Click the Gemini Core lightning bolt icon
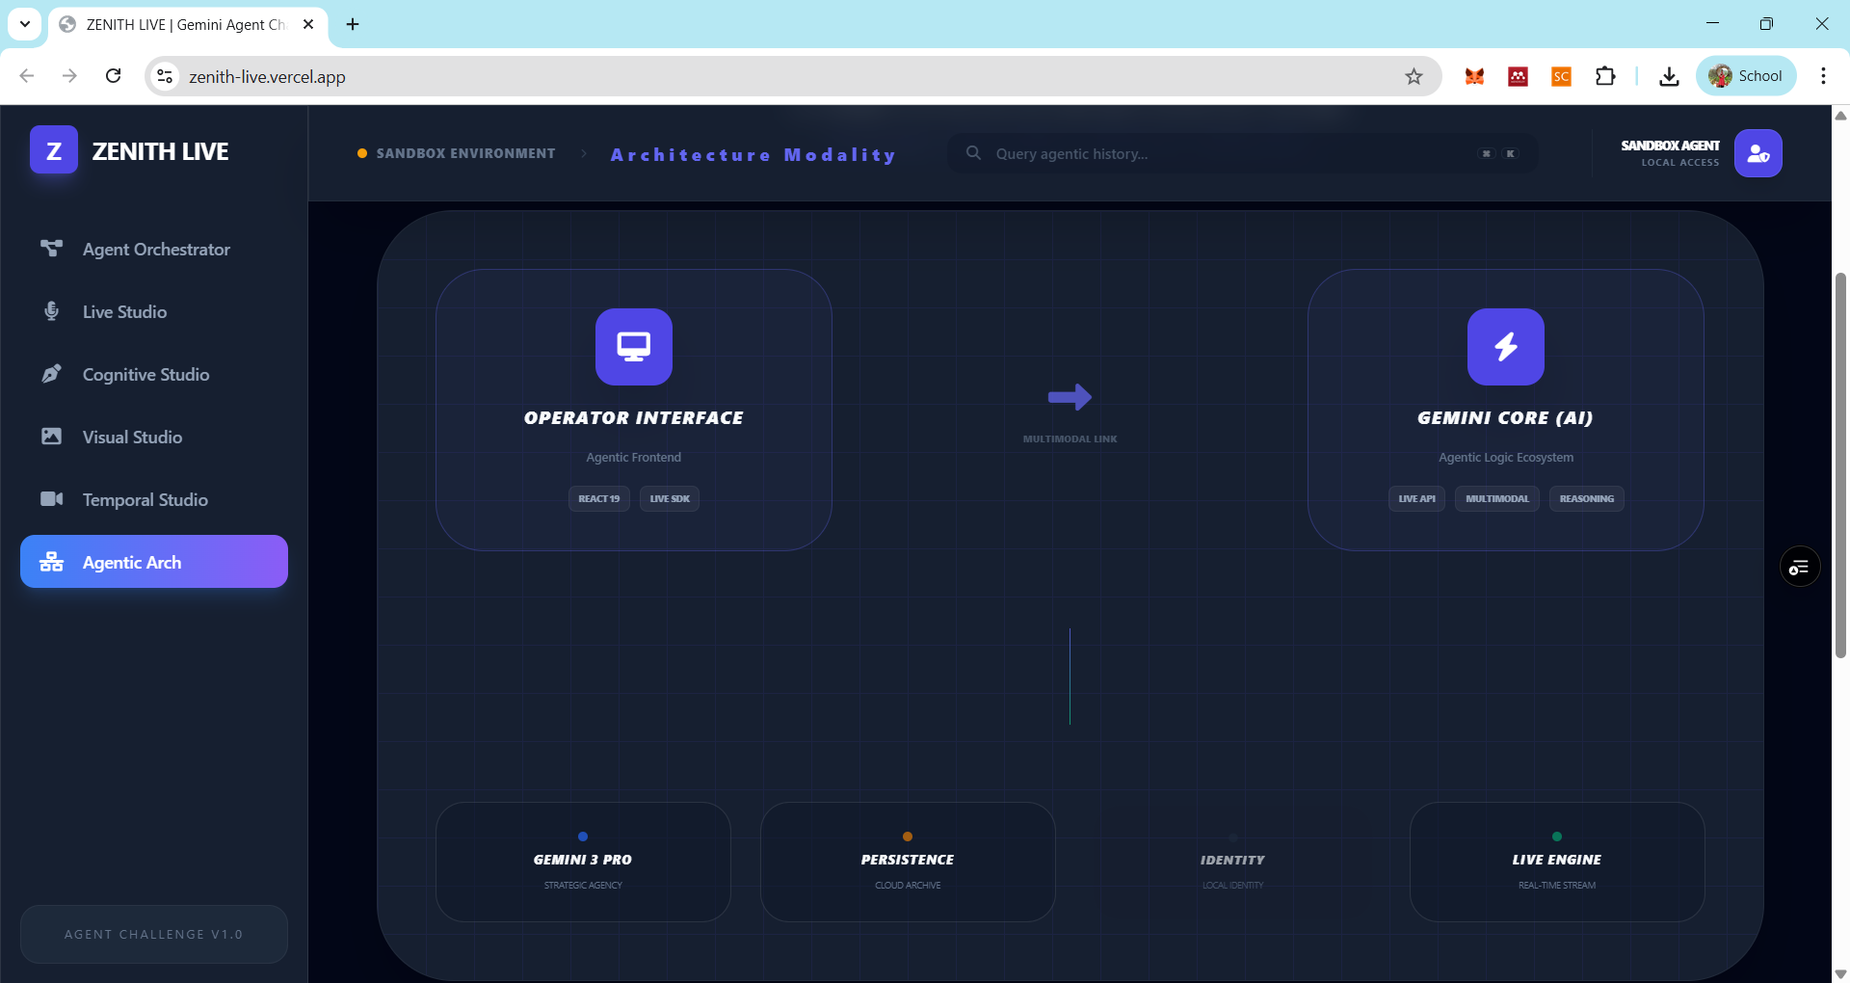 pos(1506,347)
